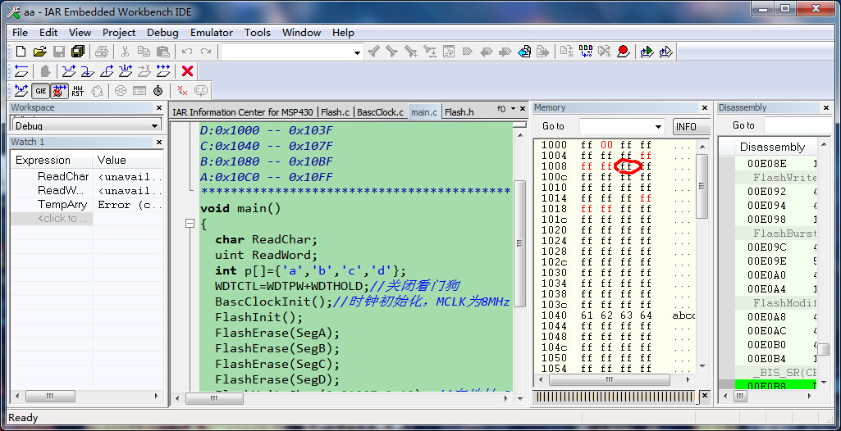This screenshot has height=431, width=841.
Task: Click the Watch panel horizontal scrollbar thumb
Action: 50,397
